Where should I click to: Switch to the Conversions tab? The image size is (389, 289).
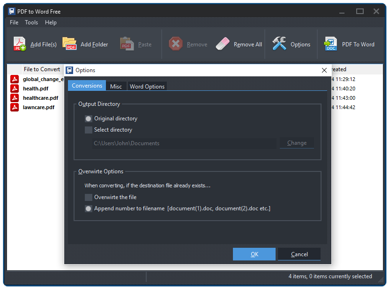pos(87,86)
